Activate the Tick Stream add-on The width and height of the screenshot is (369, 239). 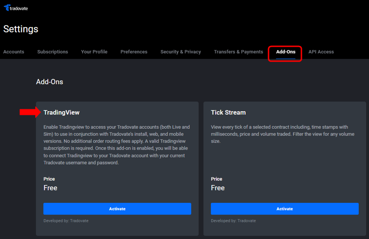(x=285, y=208)
